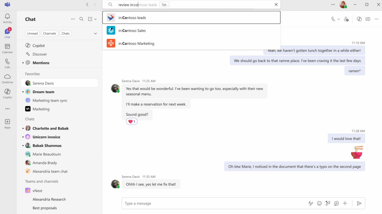Viewport: 382px width, 214px height.
Task: Collapse the Chats section
Action: pyautogui.click(x=29, y=119)
